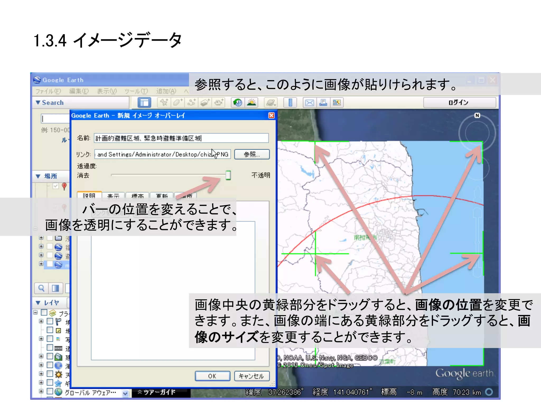This screenshot has width=541, height=406.
Task: Expand the sun weather layer plus box
Action: [x=41, y=374]
